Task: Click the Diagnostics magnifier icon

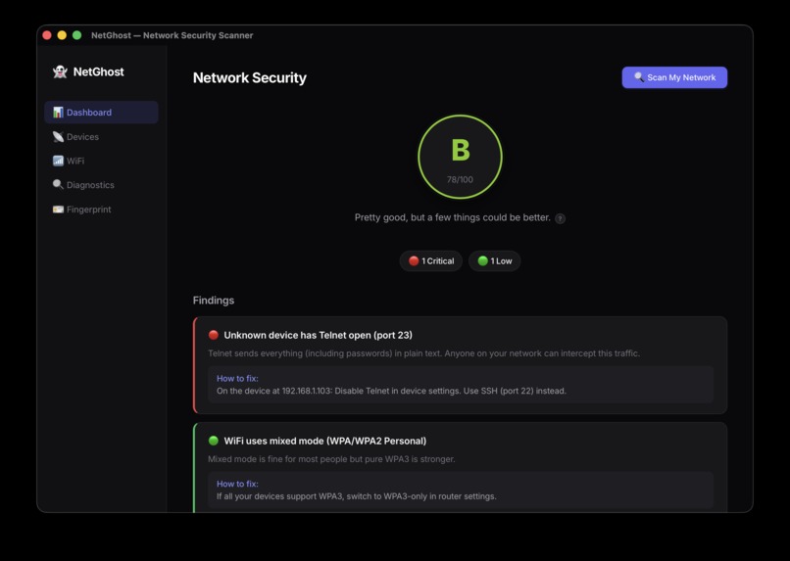Action: coord(58,185)
